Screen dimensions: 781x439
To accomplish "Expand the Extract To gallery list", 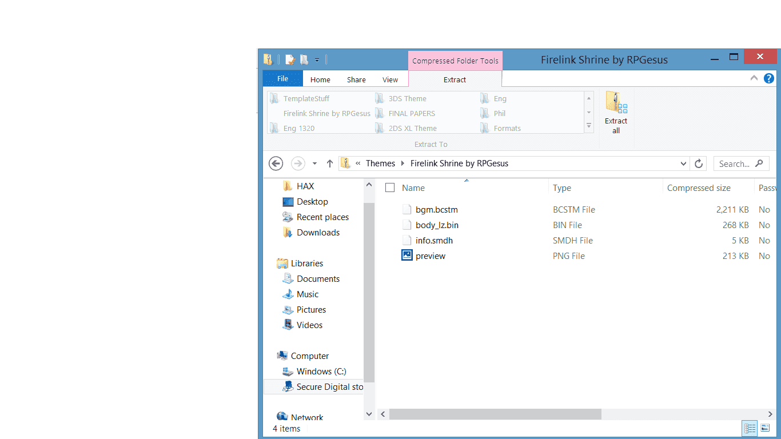I will (589, 126).
